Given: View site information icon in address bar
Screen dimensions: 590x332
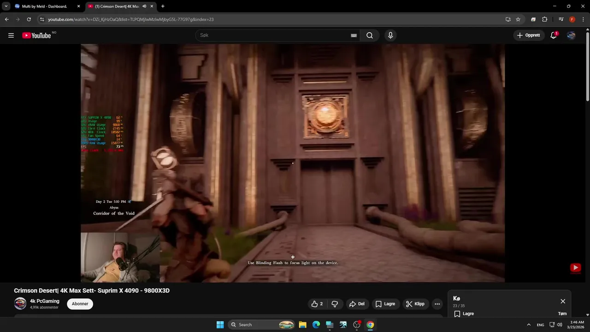Looking at the screenshot, I should click(x=42, y=19).
